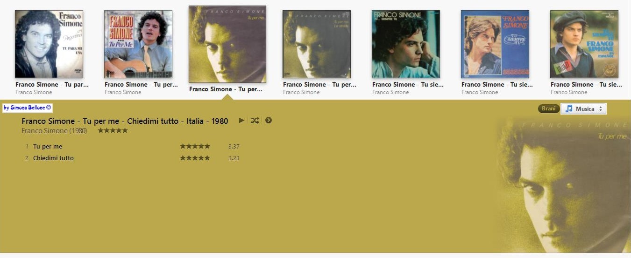Select the Tu per me La strada cover
The width and height of the screenshot is (631, 258).
(317, 44)
